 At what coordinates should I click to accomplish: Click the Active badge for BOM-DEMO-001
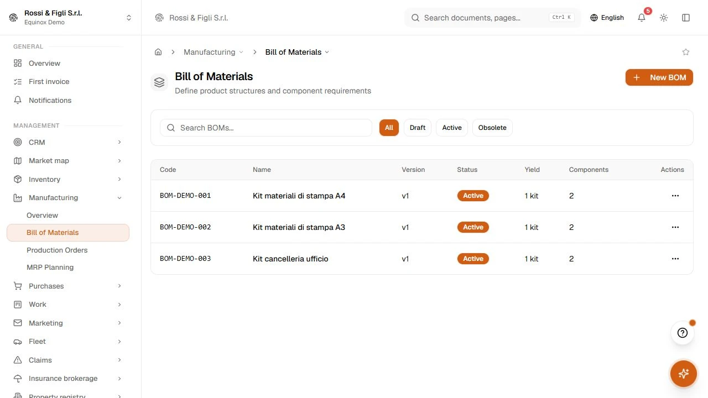[473, 196]
